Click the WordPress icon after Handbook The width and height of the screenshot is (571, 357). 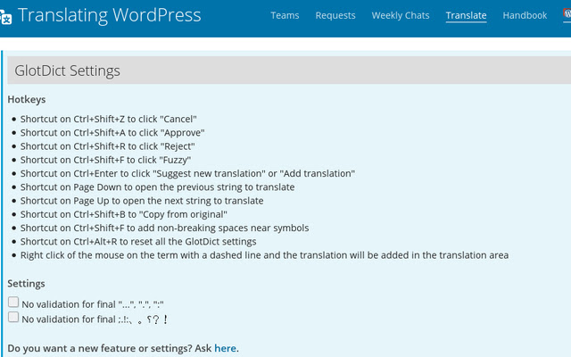[x=567, y=14]
